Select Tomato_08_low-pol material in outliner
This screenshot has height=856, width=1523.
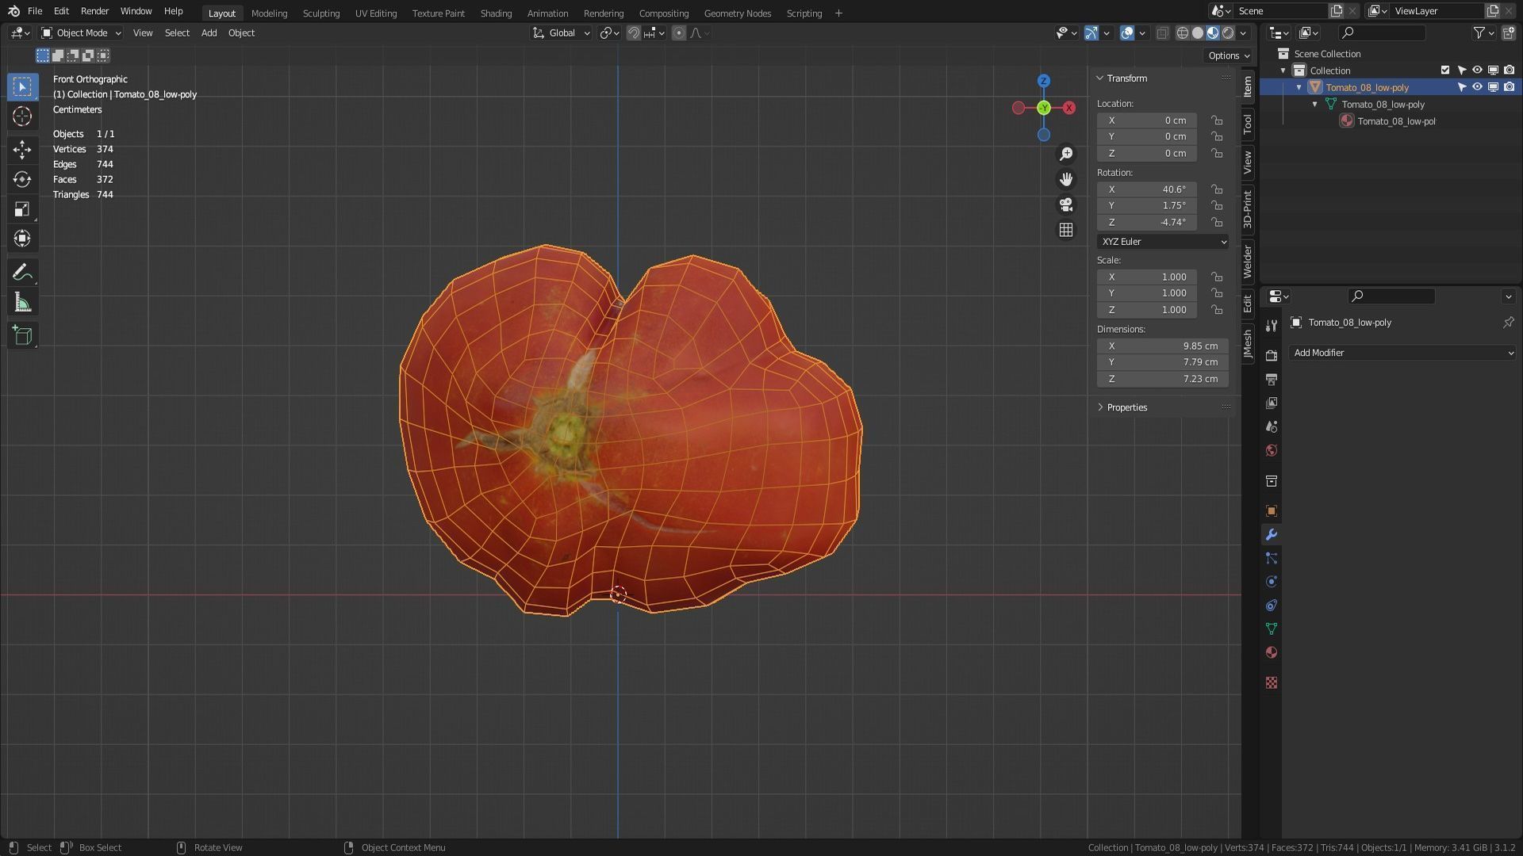coord(1396,121)
